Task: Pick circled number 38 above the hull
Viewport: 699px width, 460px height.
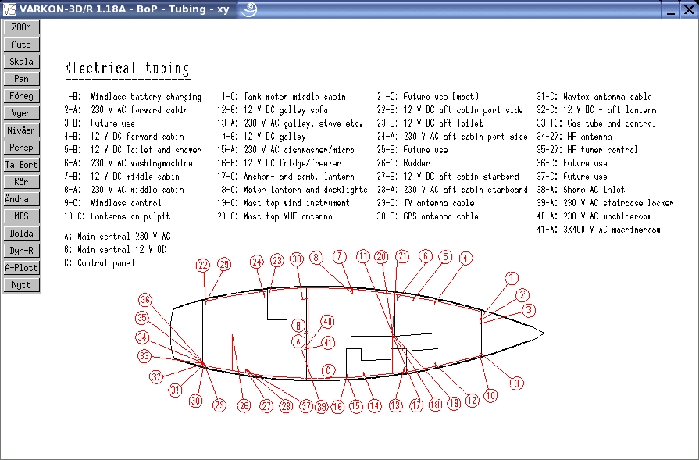Action: [x=297, y=259]
